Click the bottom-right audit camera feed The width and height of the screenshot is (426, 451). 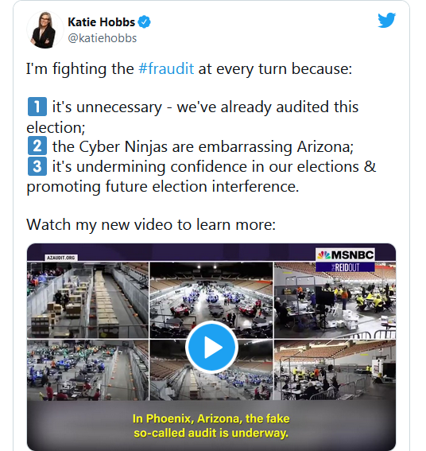pyautogui.click(x=335, y=370)
